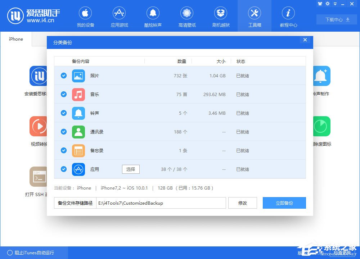360x259 pixels.
Task: Open the 我的设备 (My Device) section
Action: [x=85, y=16]
